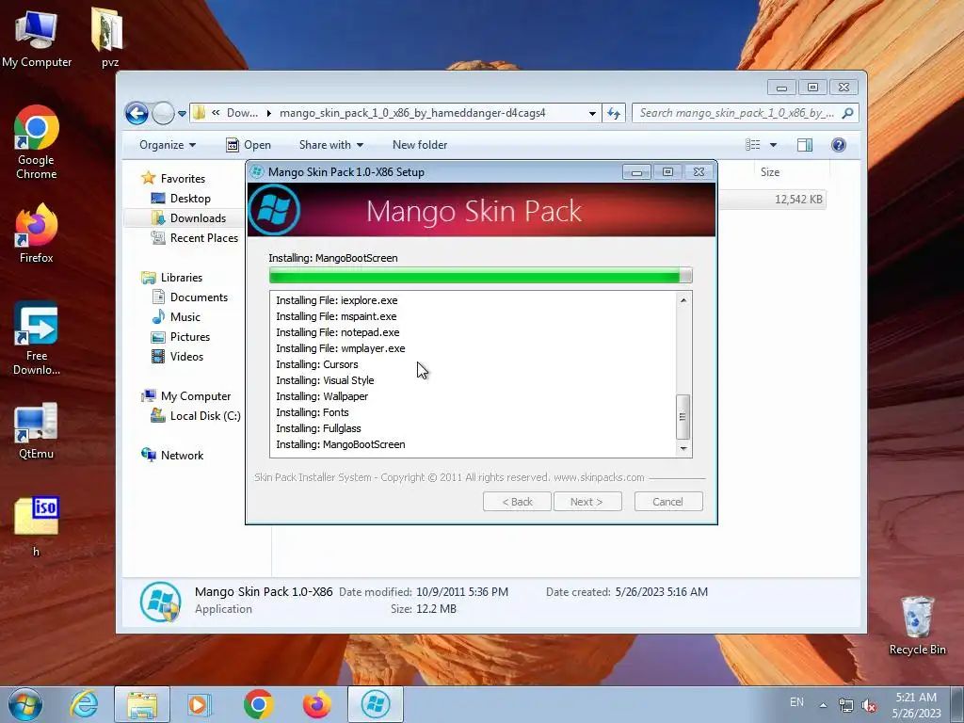
Task: Launch Google Chrome desktop shortcut
Action: 37,143
